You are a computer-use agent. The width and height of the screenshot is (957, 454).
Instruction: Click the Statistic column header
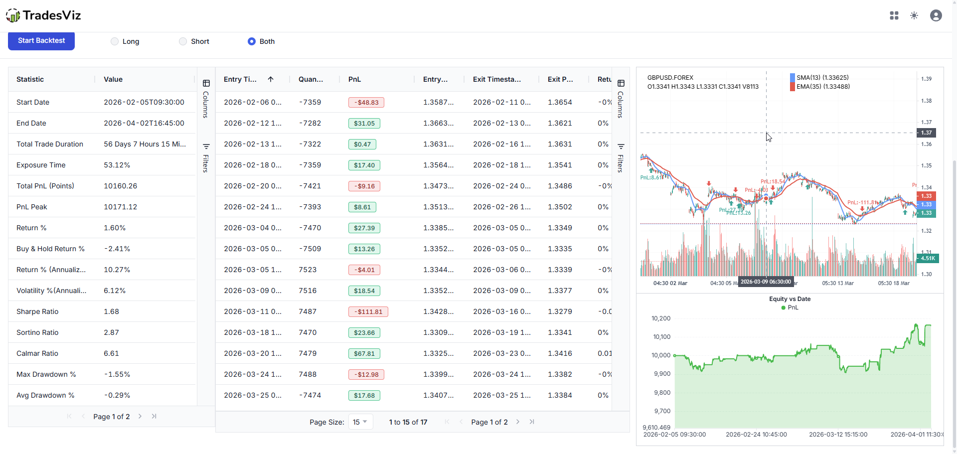click(x=30, y=79)
